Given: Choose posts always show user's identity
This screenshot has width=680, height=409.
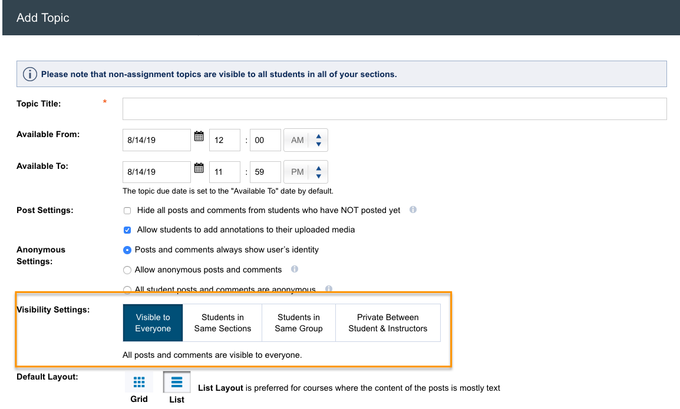Looking at the screenshot, I should click(127, 250).
